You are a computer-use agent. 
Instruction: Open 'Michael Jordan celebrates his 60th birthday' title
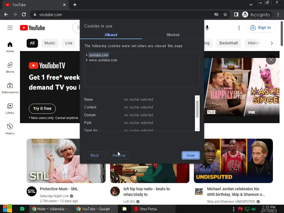tap(236, 192)
